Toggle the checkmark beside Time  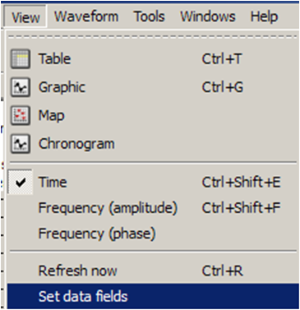tap(21, 183)
